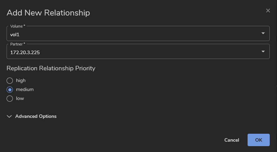Click the Add New Relationship title
This screenshot has height=152, width=277.
point(48,13)
